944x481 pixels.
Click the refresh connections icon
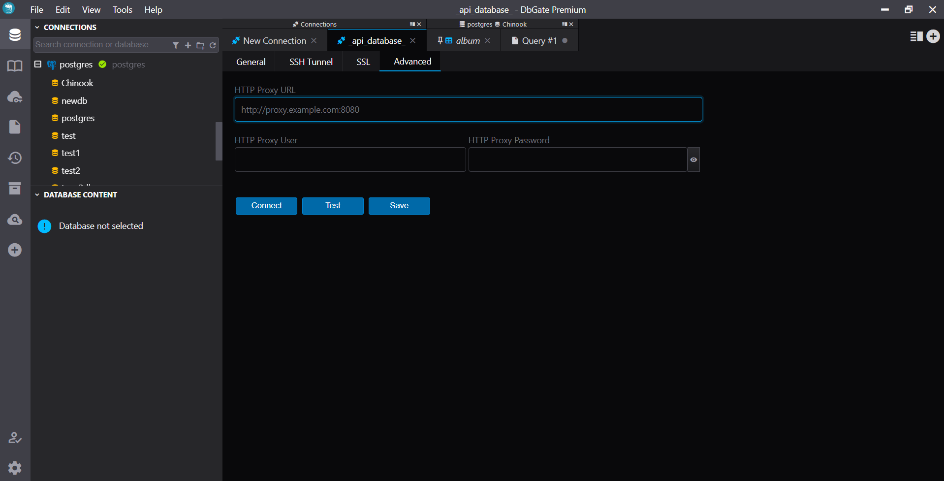(x=213, y=45)
